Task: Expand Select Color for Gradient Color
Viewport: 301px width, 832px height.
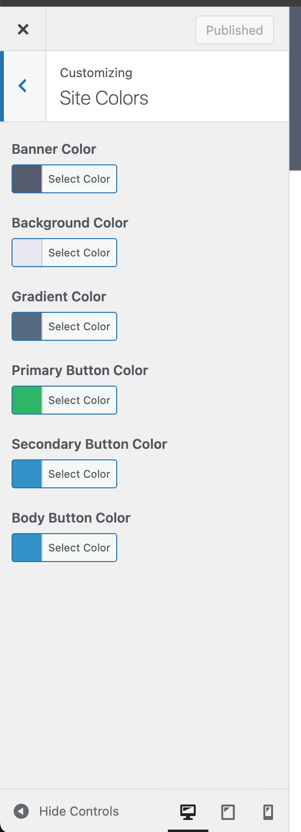Action: (79, 326)
